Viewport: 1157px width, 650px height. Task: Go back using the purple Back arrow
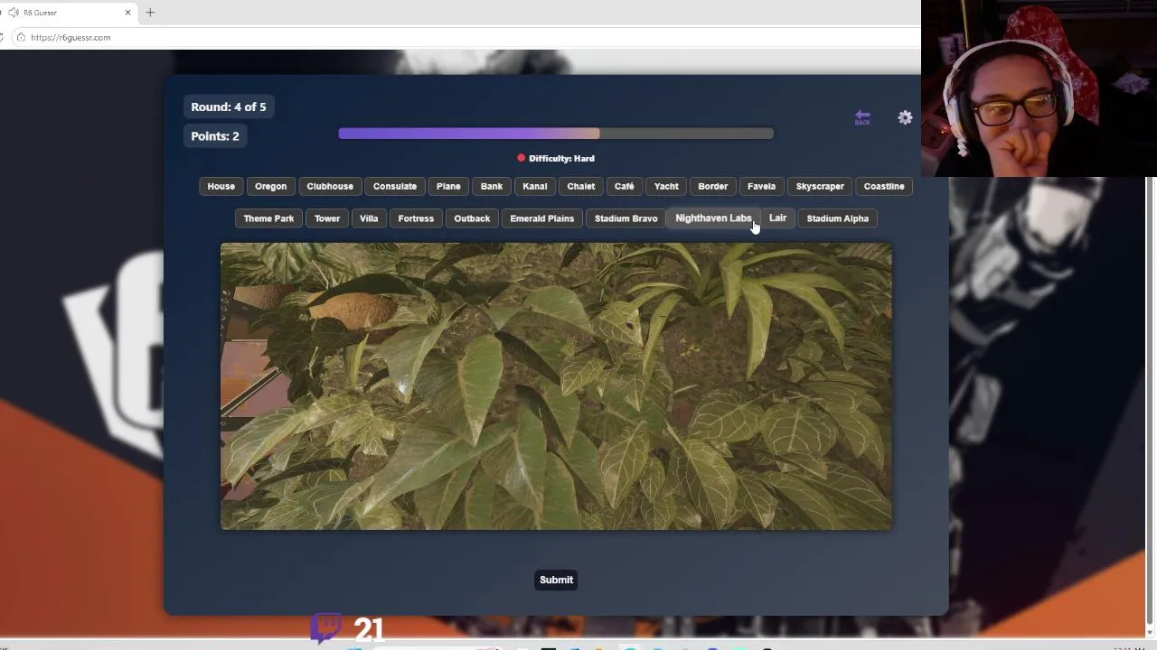click(x=862, y=117)
